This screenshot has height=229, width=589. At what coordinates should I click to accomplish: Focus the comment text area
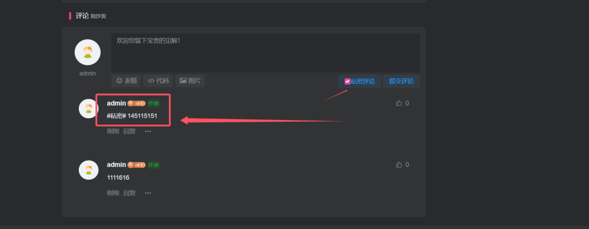coord(266,53)
